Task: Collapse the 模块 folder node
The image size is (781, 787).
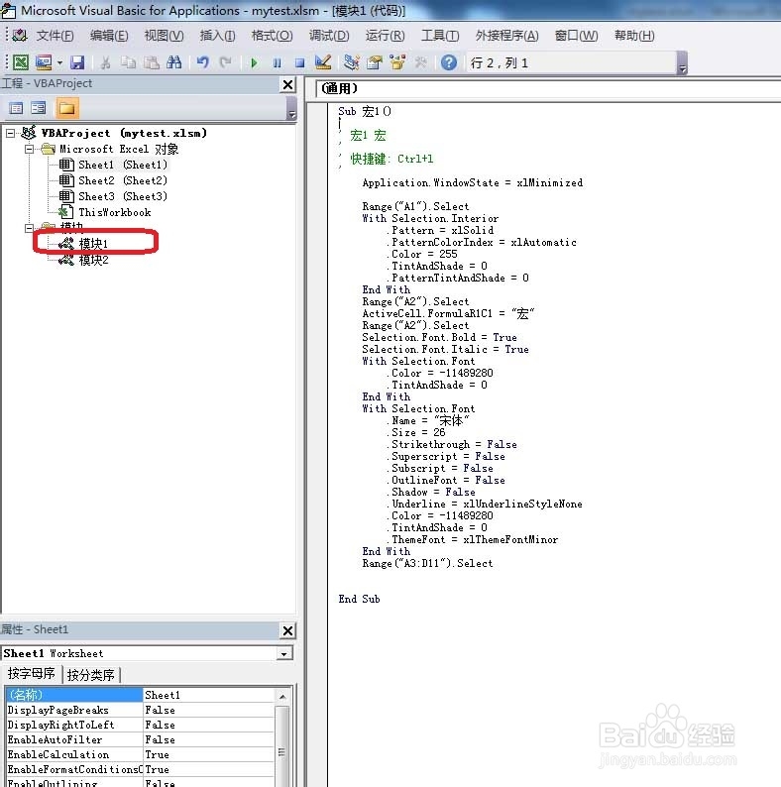Action: point(29,228)
